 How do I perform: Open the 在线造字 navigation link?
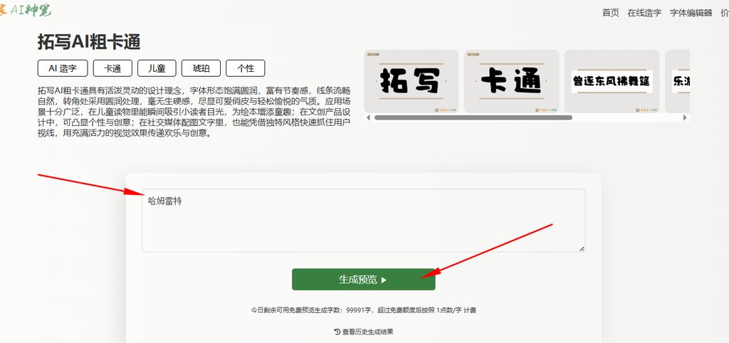(x=644, y=13)
